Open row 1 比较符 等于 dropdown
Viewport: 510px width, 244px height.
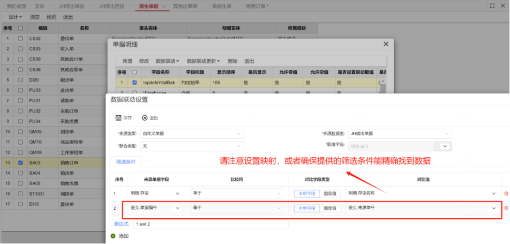[237, 194]
